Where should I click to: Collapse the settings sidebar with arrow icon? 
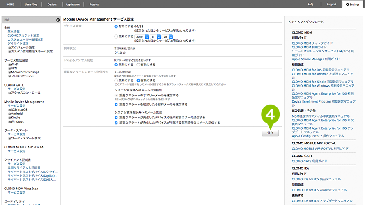(58, 20)
